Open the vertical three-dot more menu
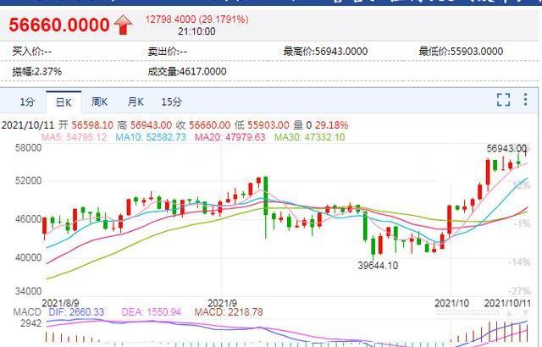The width and height of the screenshot is (542, 347). click(526, 101)
